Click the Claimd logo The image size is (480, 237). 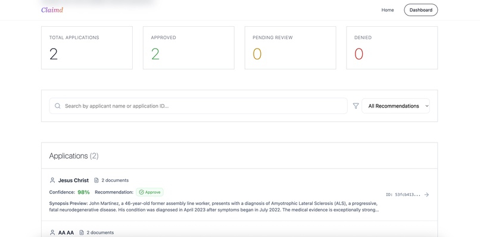[x=52, y=10]
